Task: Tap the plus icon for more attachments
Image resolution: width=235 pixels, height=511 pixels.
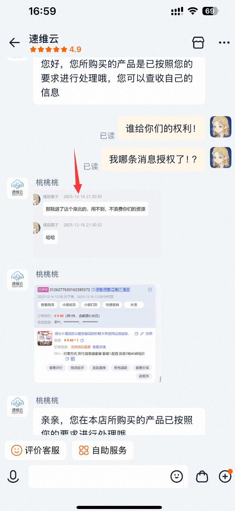Action: tap(225, 476)
